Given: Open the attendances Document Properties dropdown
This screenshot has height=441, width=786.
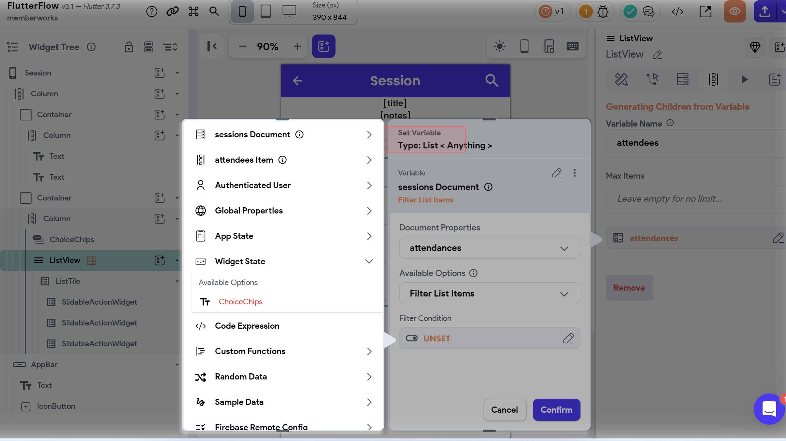Looking at the screenshot, I should (x=490, y=248).
